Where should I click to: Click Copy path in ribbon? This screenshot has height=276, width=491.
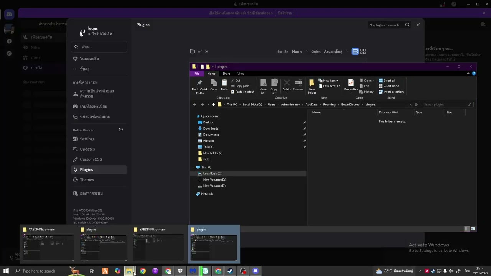240,86
